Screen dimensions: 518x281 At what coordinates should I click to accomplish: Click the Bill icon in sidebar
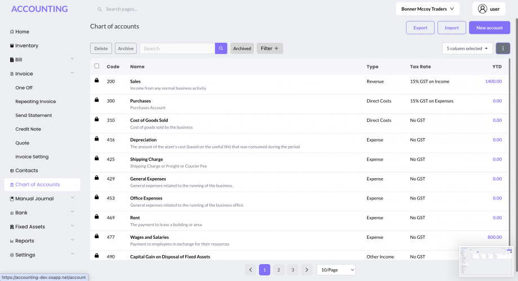pyautogui.click(x=12, y=60)
